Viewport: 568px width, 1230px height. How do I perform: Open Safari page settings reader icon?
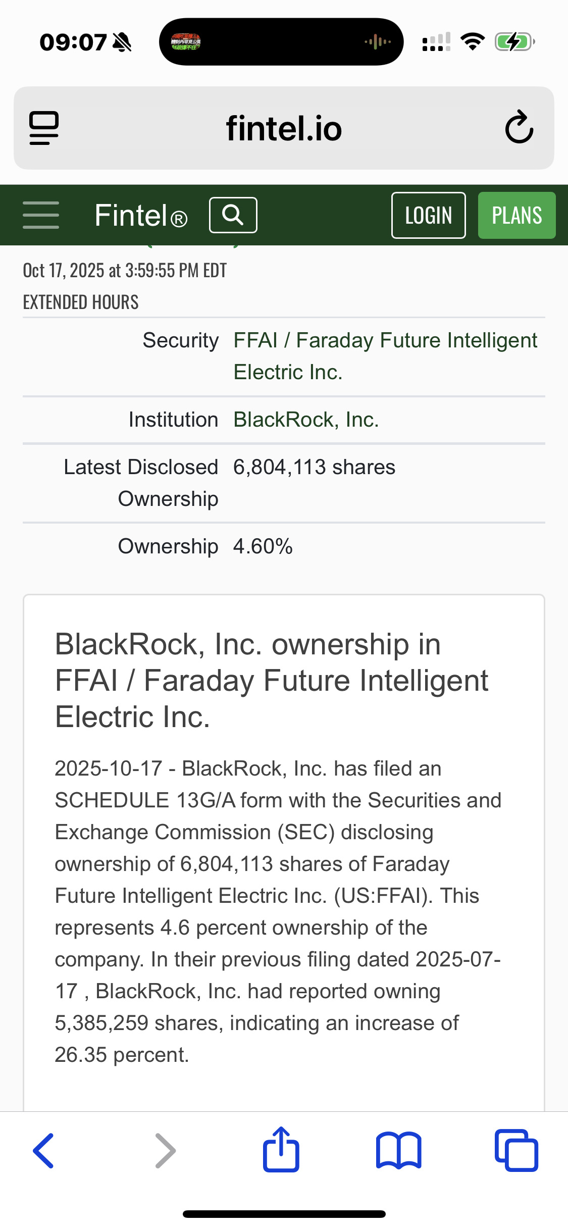44,128
